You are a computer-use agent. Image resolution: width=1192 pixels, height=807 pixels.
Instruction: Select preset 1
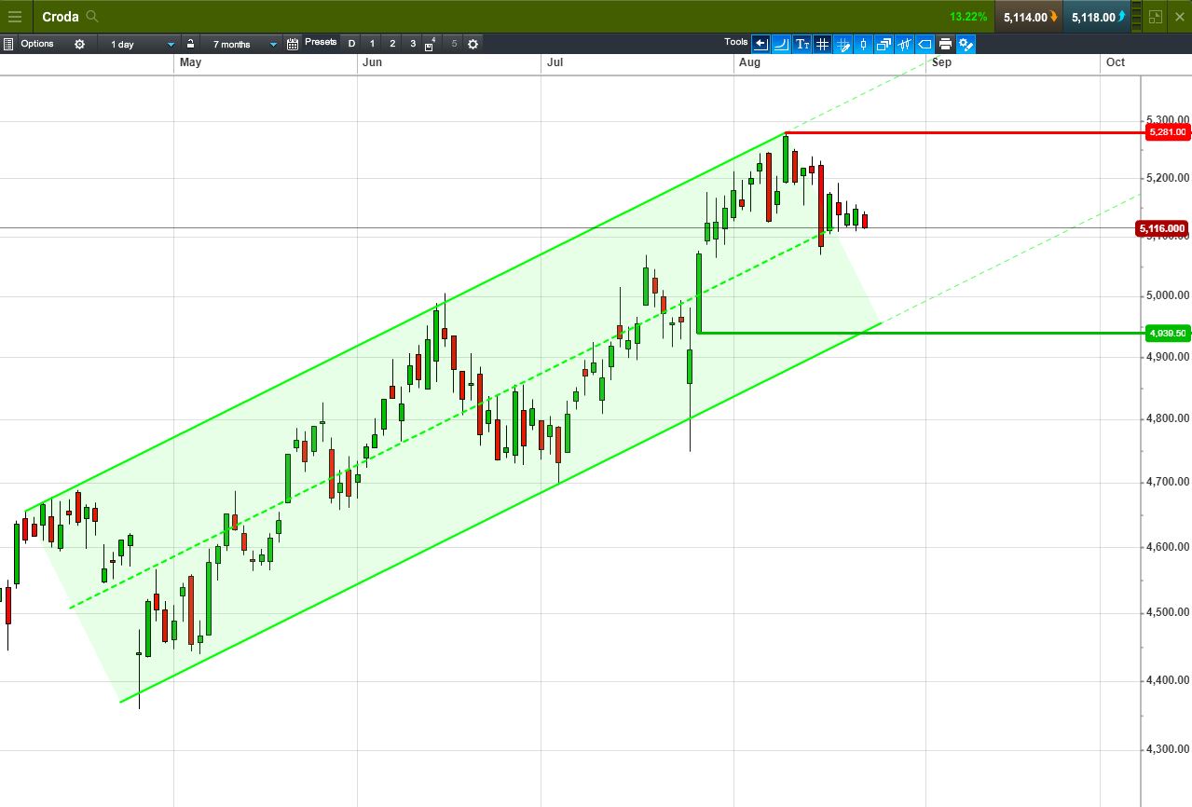pyautogui.click(x=372, y=44)
